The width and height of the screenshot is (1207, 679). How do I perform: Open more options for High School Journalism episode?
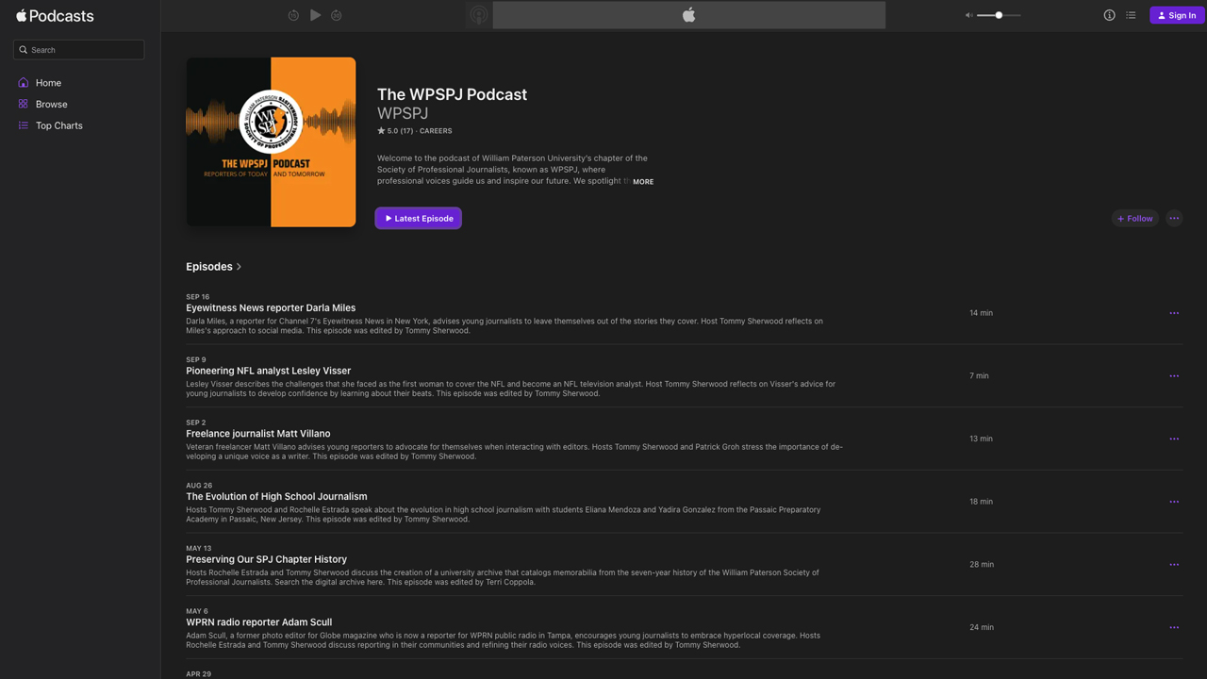coord(1174,502)
